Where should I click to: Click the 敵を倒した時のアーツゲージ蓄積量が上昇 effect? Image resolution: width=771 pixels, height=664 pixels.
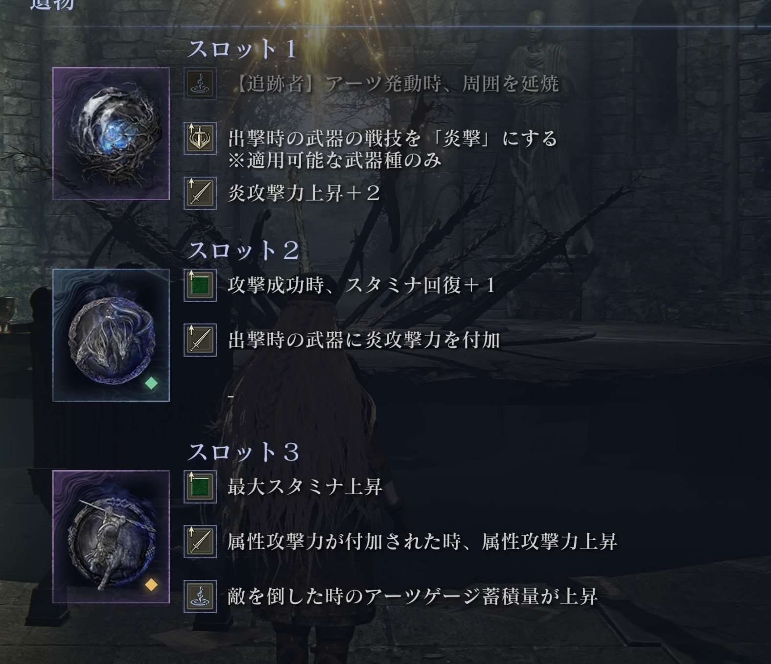[x=413, y=596]
